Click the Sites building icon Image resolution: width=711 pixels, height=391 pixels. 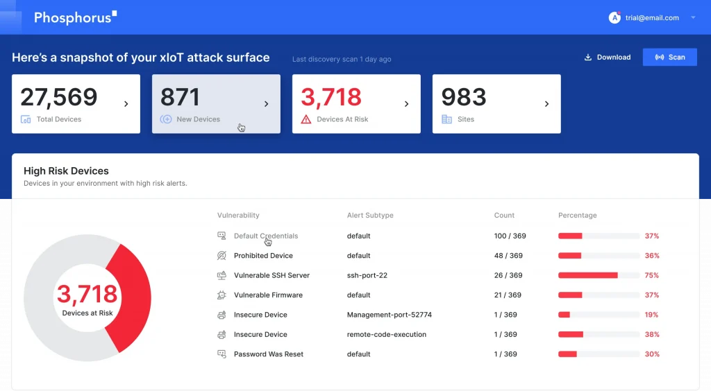[446, 119]
